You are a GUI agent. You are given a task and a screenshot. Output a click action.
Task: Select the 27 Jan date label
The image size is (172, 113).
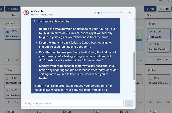click(10, 23)
